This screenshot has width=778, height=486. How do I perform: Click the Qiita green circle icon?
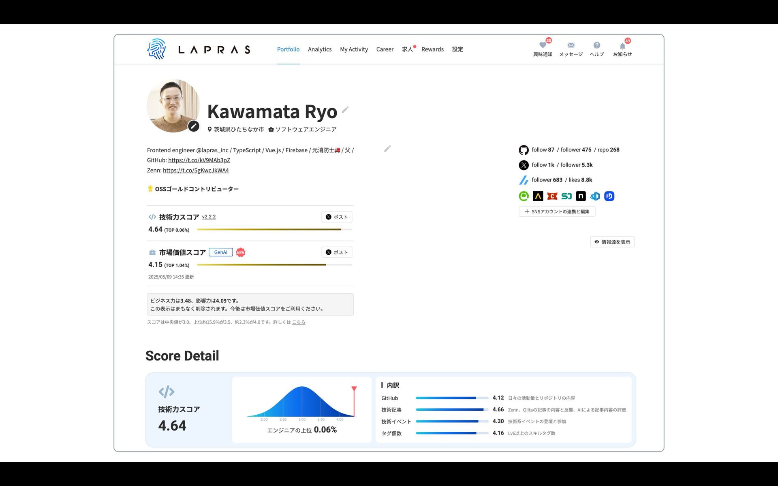click(x=524, y=196)
